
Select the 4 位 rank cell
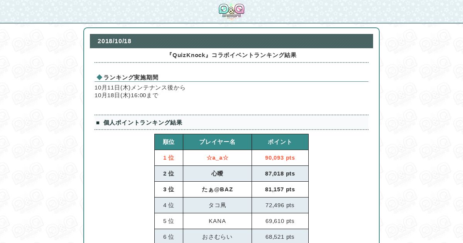[169, 205]
